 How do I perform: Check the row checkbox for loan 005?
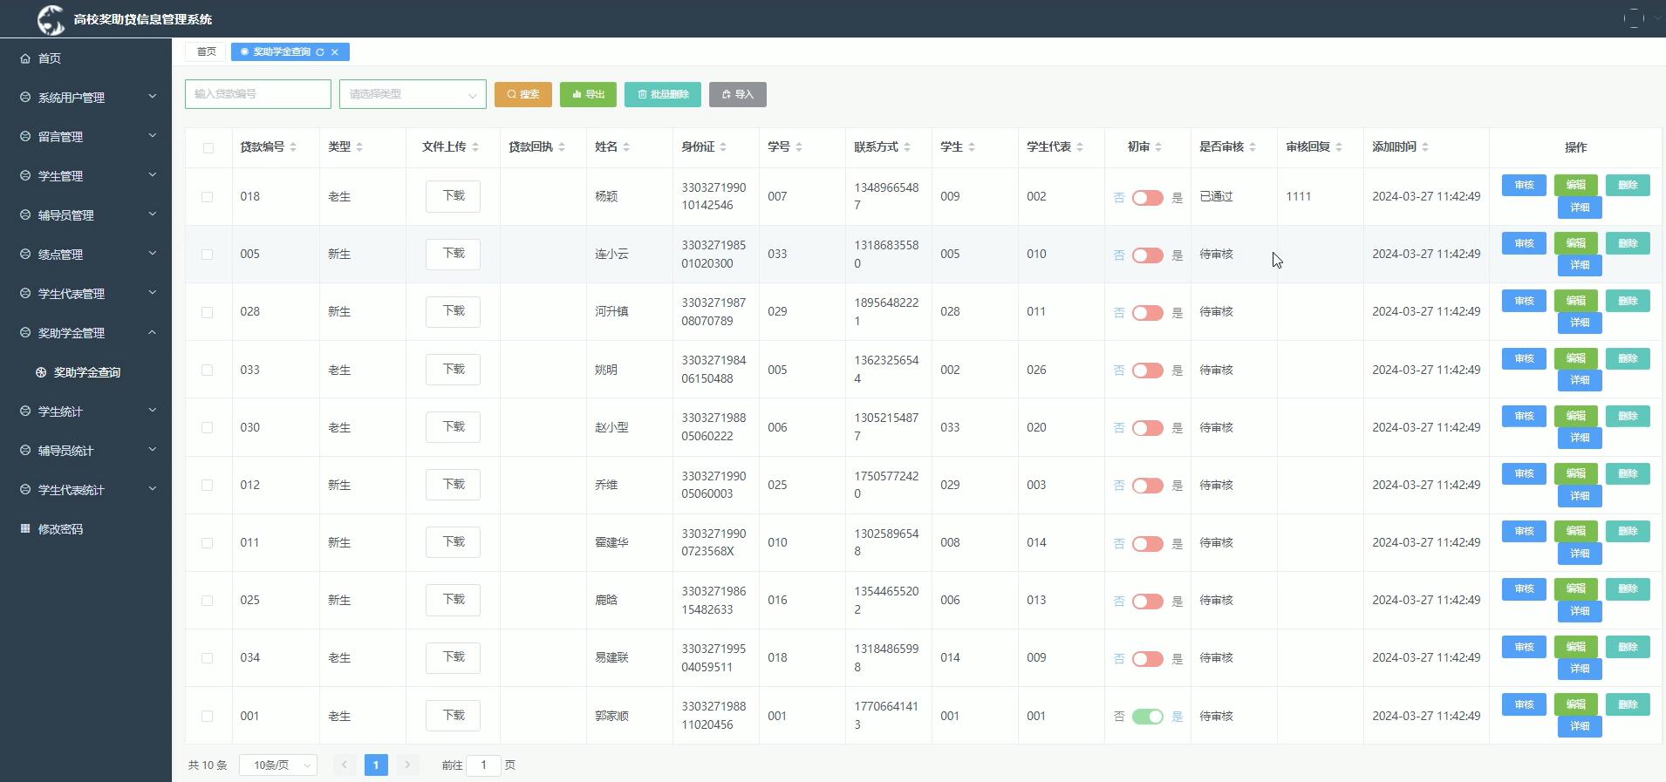[x=208, y=255]
